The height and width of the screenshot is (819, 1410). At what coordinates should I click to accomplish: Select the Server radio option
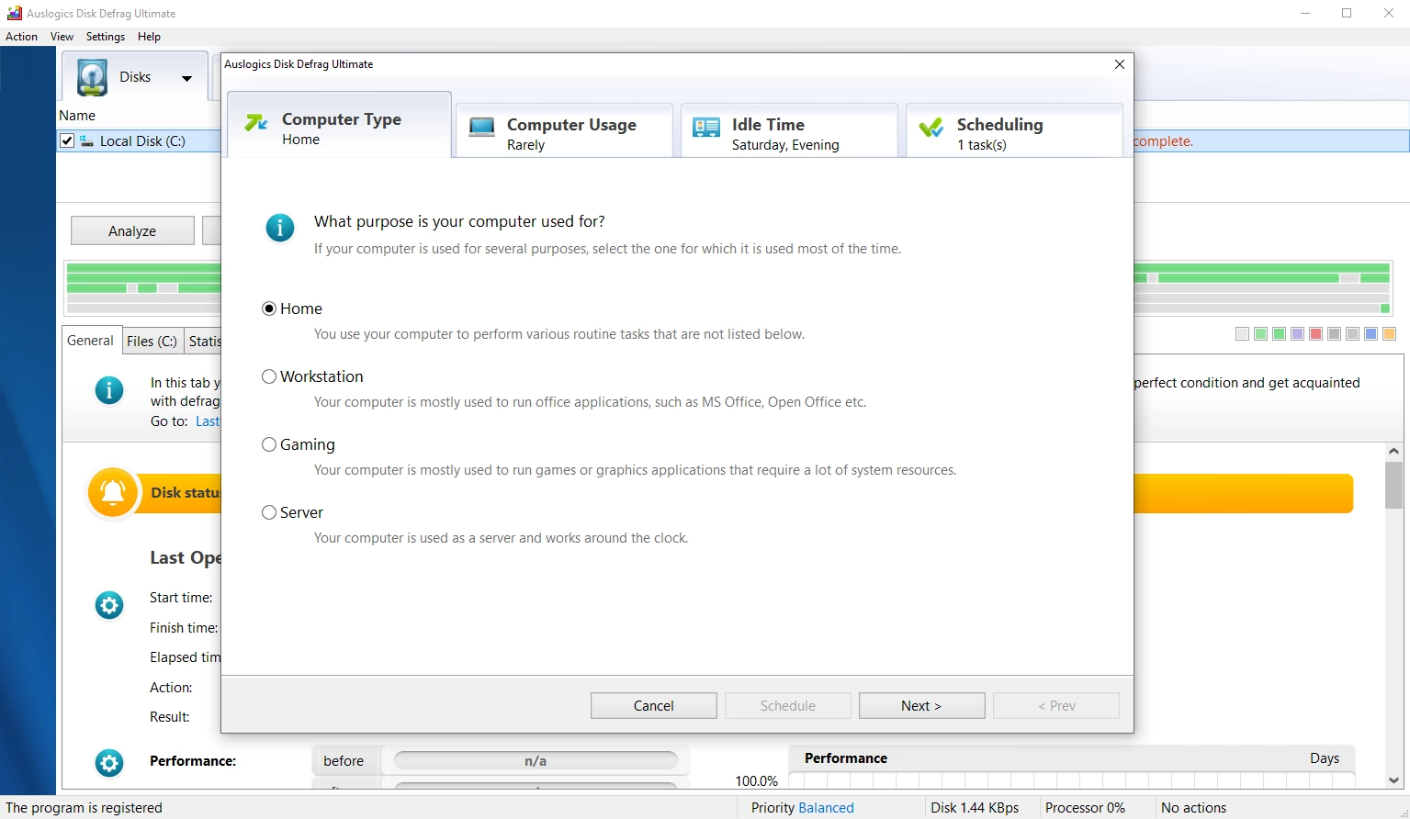269,512
